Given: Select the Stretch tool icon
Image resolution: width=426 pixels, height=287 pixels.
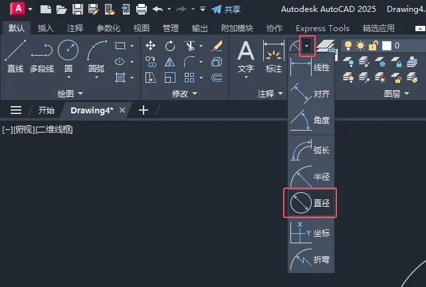Looking at the screenshot, I should click(x=150, y=78).
